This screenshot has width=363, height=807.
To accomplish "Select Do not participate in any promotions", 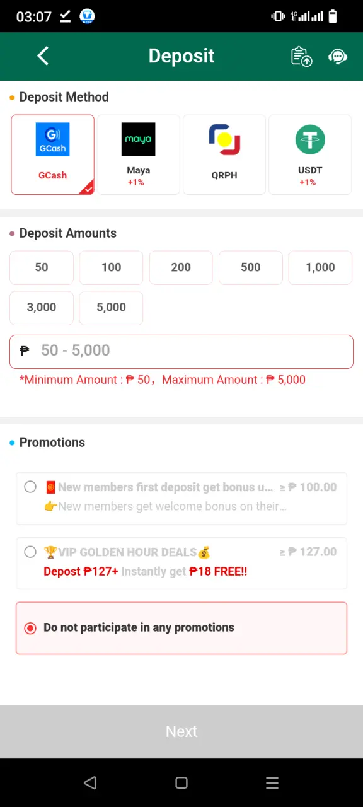I will click(181, 628).
